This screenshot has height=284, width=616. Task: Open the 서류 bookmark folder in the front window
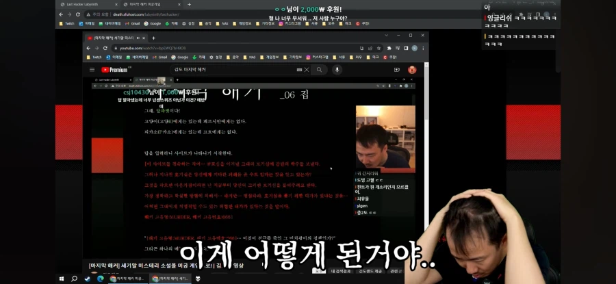tap(339, 57)
